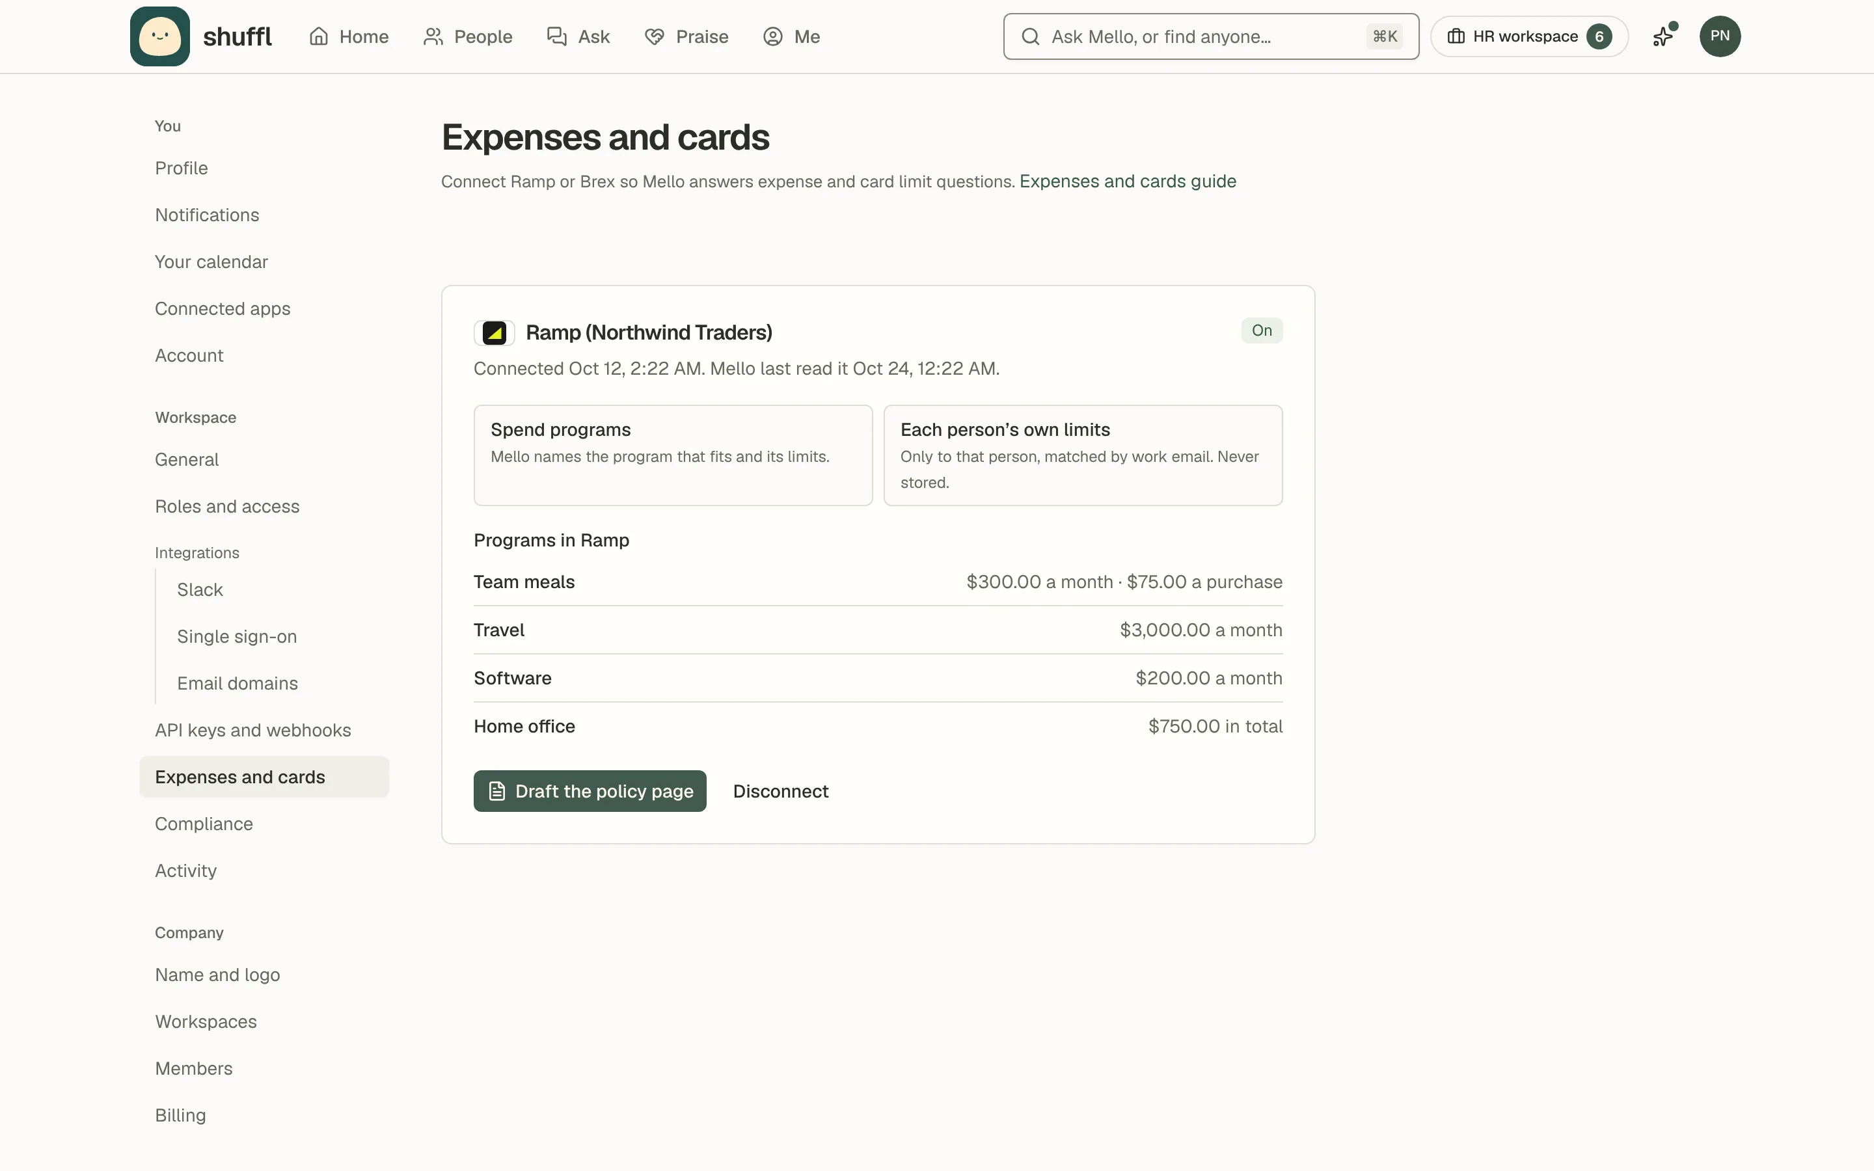
Task: Open Name and logo settings
Action: tap(264, 975)
